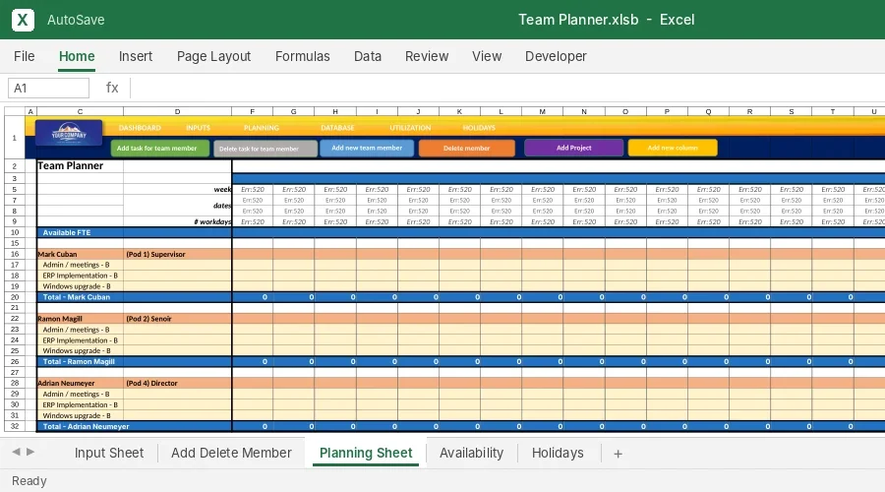Select the Team Planner title cell
Viewport: 885px width, 492px height.
pos(81,165)
